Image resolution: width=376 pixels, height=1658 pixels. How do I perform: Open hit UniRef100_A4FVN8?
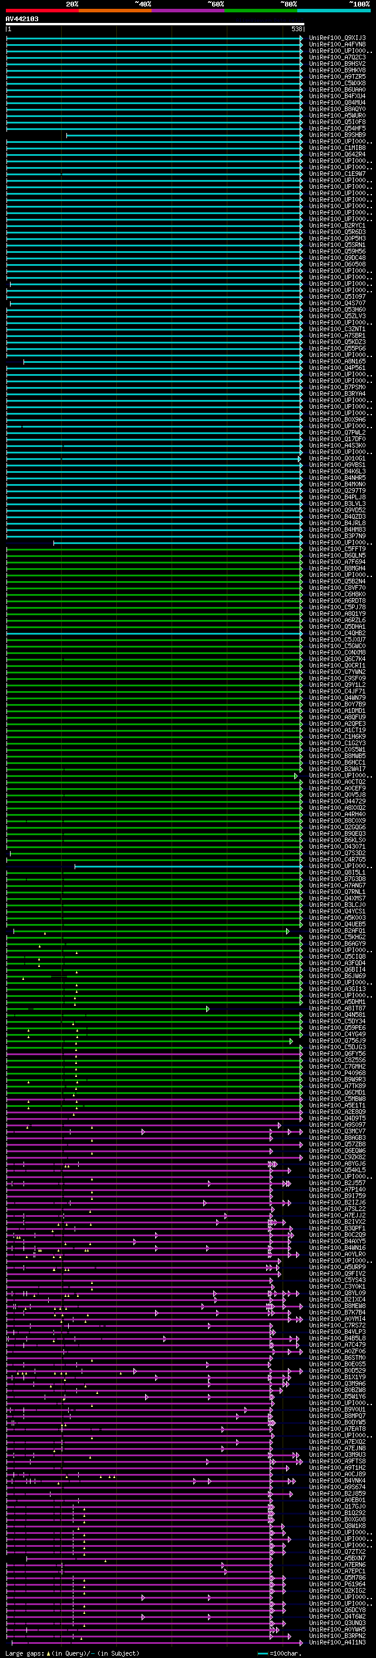click(x=337, y=45)
